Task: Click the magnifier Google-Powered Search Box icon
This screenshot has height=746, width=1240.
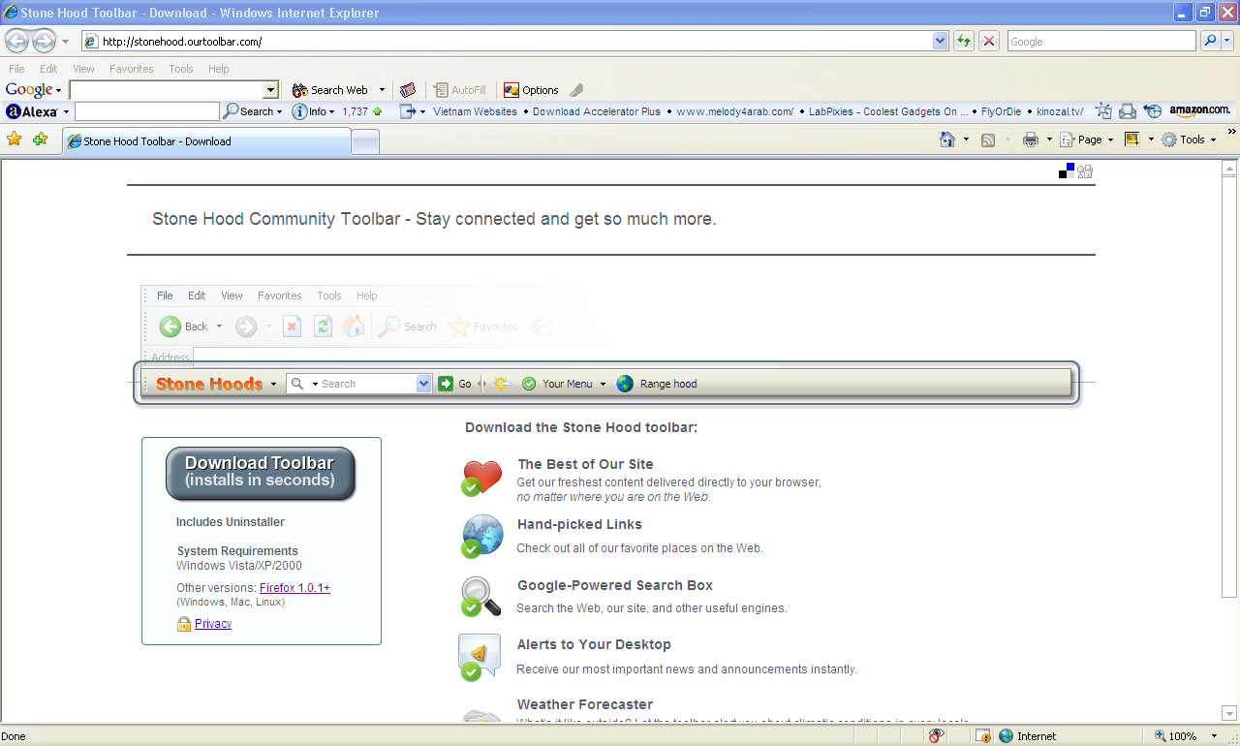Action: click(x=480, y=597)
